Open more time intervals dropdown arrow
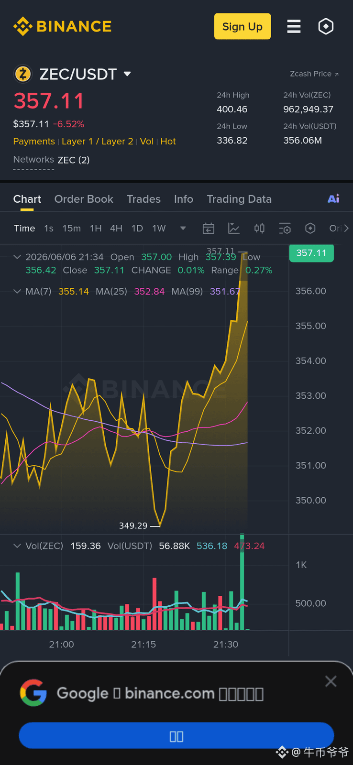Image resolution: width=353 pixels, height=765 pixels. click(x=183, y=229)
